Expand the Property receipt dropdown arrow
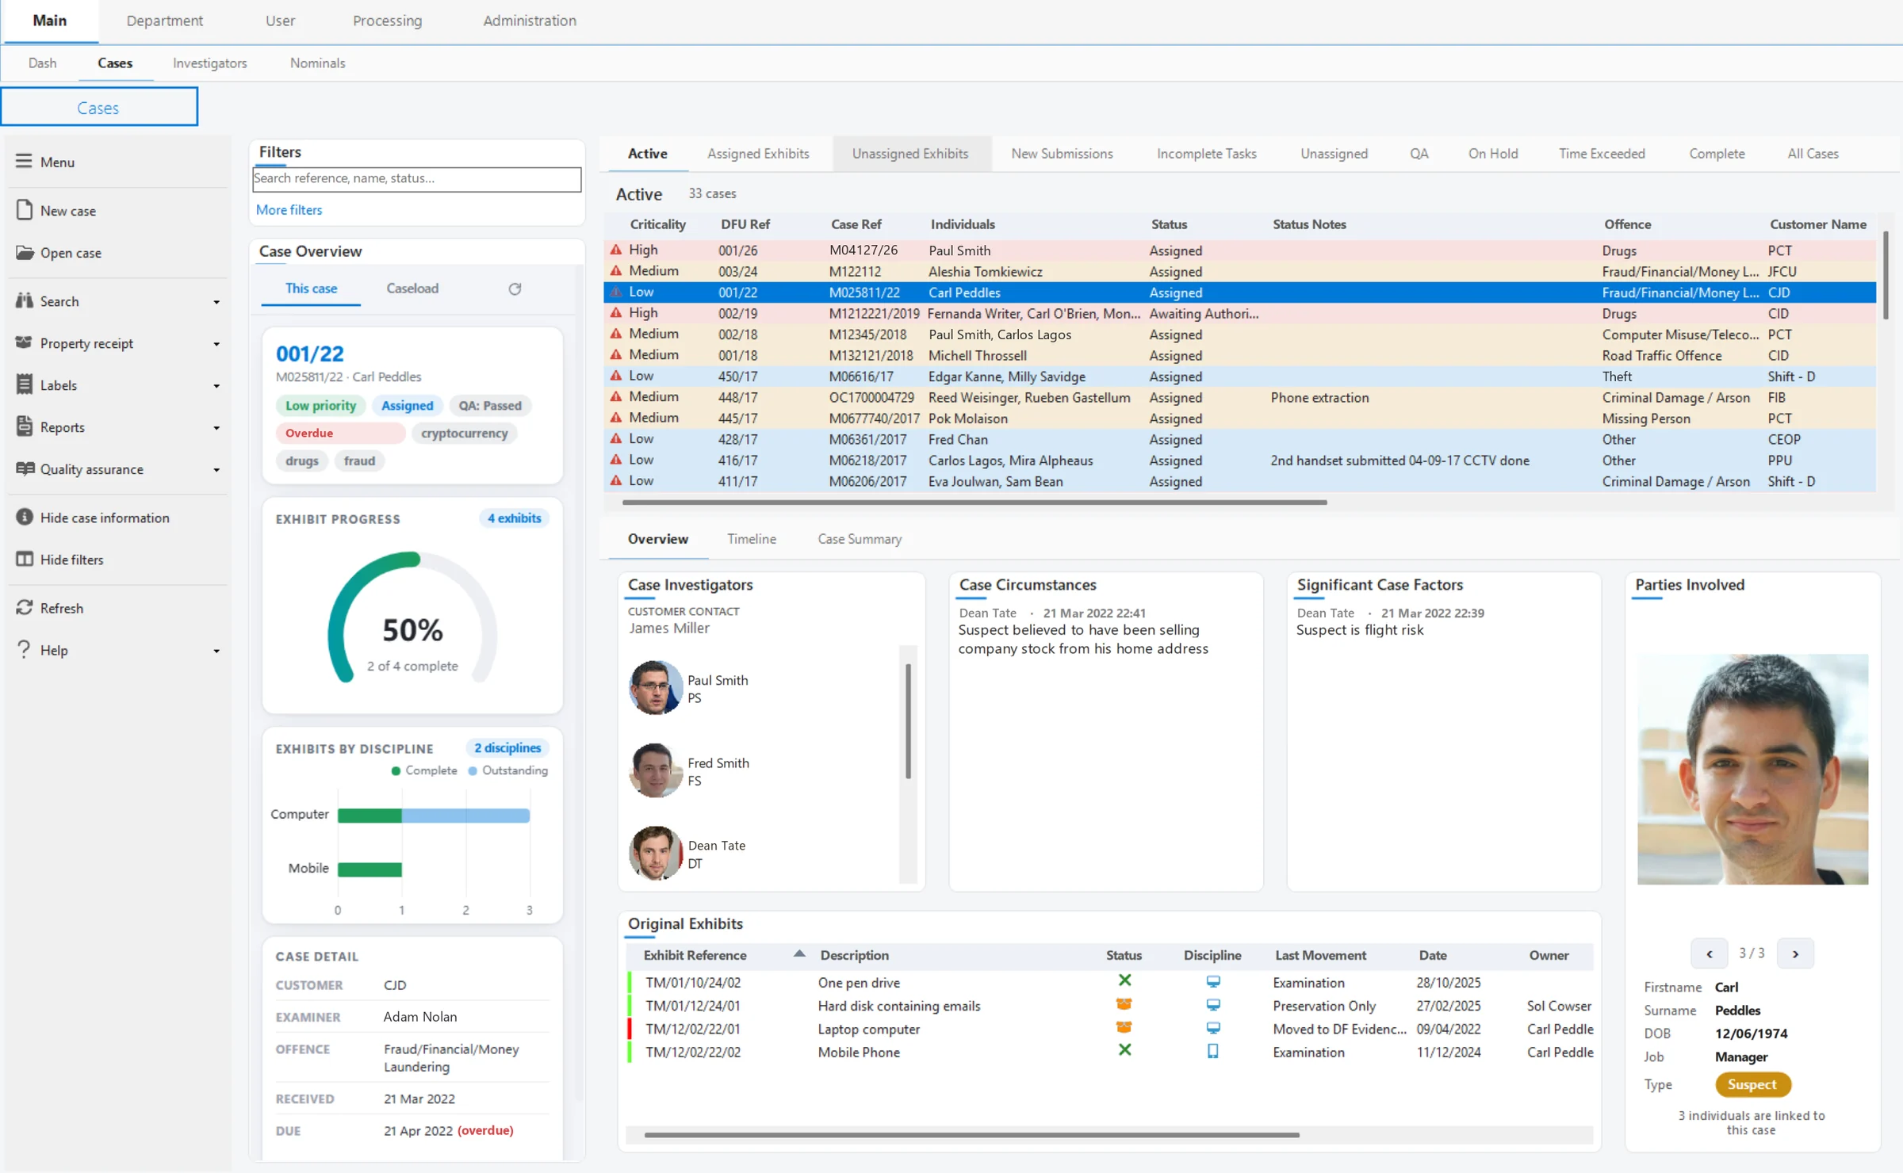This screenshot has width=1903, height=1173. click(x=216, y=344)
